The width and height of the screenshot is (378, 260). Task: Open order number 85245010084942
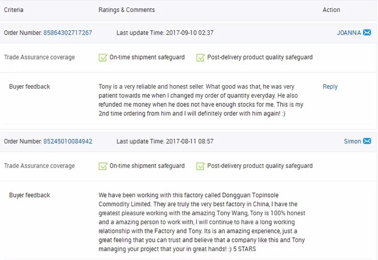pyautogui.click(x=68, y=142)
